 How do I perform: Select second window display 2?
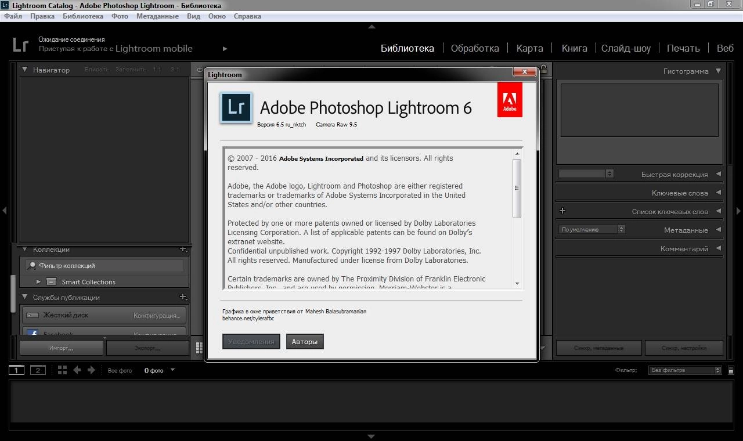point(38,370)
